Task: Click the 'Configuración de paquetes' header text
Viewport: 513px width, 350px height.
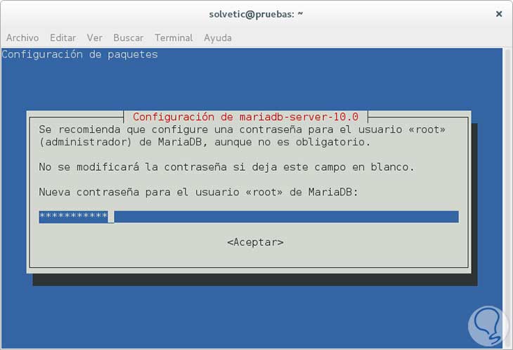Action: [x=80, y=54]
